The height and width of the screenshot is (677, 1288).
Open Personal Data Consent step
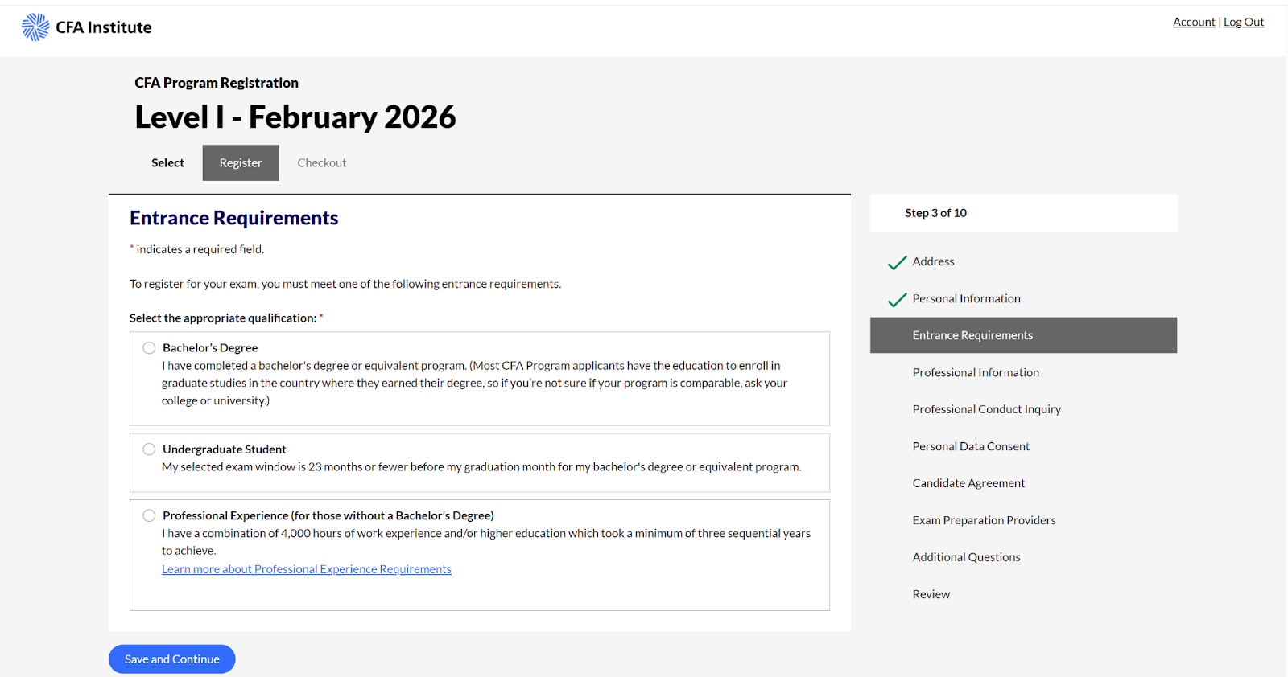click(971, 446)
